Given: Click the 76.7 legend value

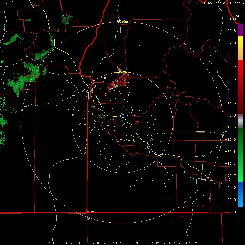Looking at the screenshot, I should (x=232, y=55).
